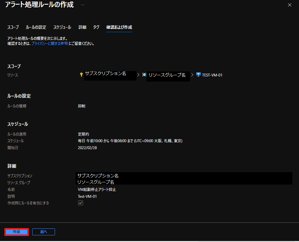Viewport: 299px width, 242px height.
Task: Open the ルールの設定 tab
Action: (x=36, y=27)
